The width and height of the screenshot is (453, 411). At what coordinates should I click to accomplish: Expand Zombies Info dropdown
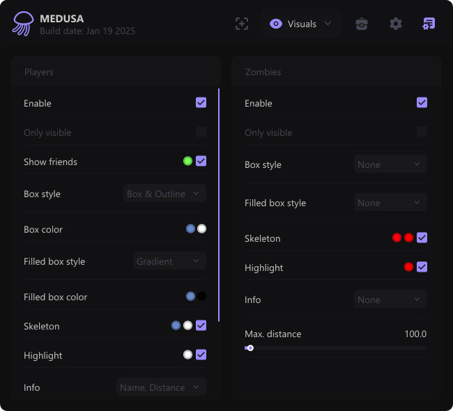coord(390,300)
